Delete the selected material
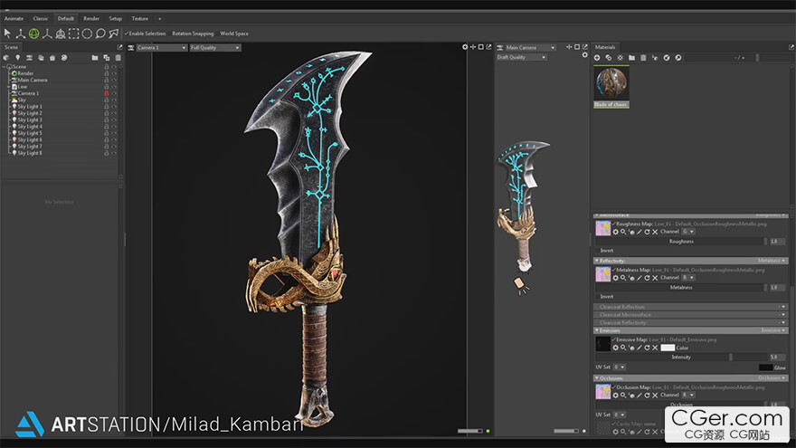The width and height of the screenshot is (796, 448). (643, 58)
